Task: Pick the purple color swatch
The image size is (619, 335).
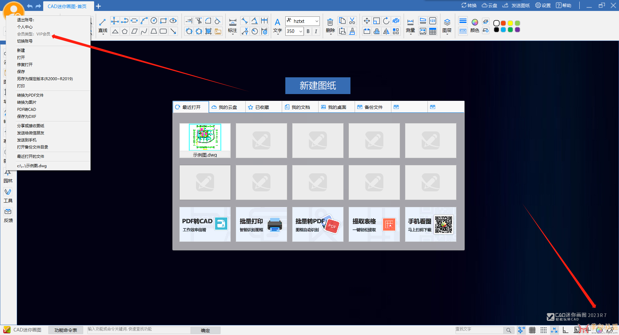Action: [x=517, y=30]
